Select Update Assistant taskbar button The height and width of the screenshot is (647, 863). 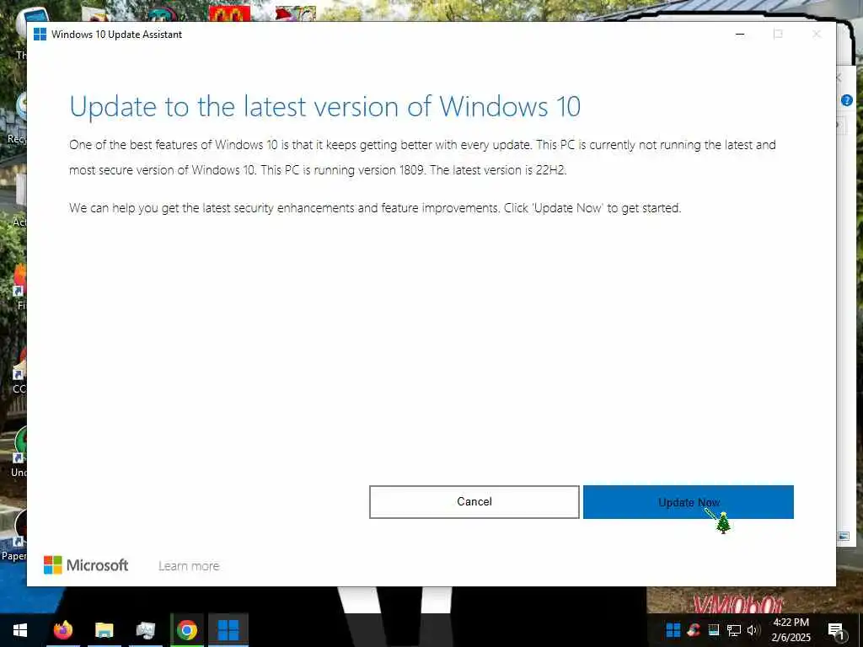tap(228, 630)
